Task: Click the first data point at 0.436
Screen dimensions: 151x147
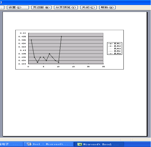Action: pyautogui.click(x=31, y=40)
